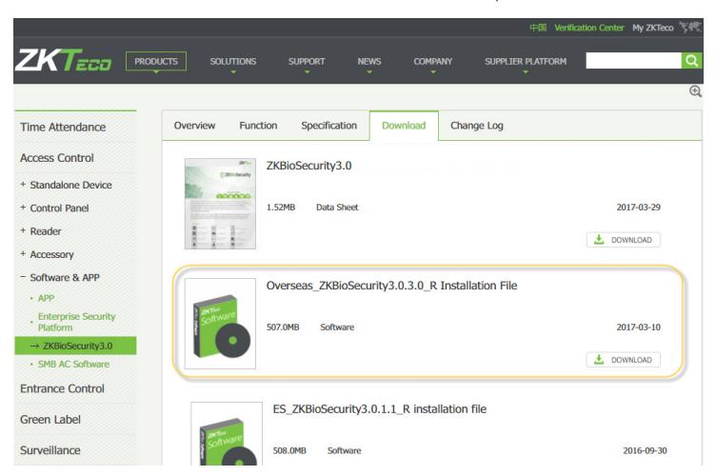Click the 507.0MB file size text

283,327
